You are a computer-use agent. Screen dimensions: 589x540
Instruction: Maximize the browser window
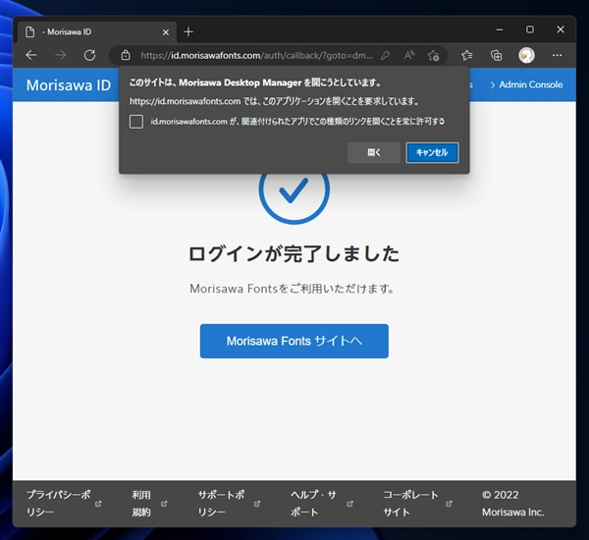(x=530, y=29)
